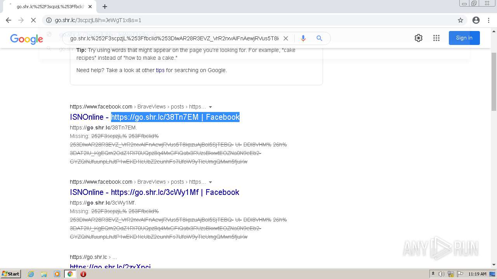
Task: Click first result's facebook.com breadcrumb
Action: pyautogui.click(x=101, y=107)
